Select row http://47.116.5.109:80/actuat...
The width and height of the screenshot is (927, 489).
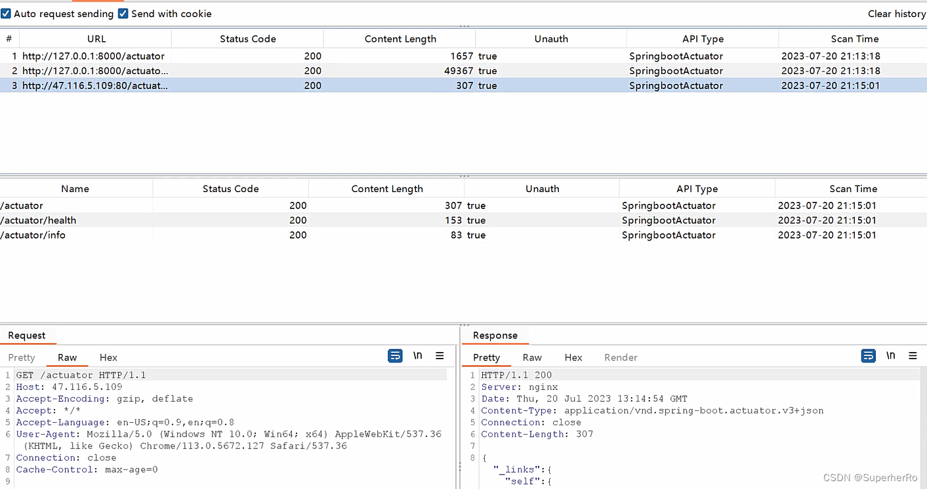(463, 85)
